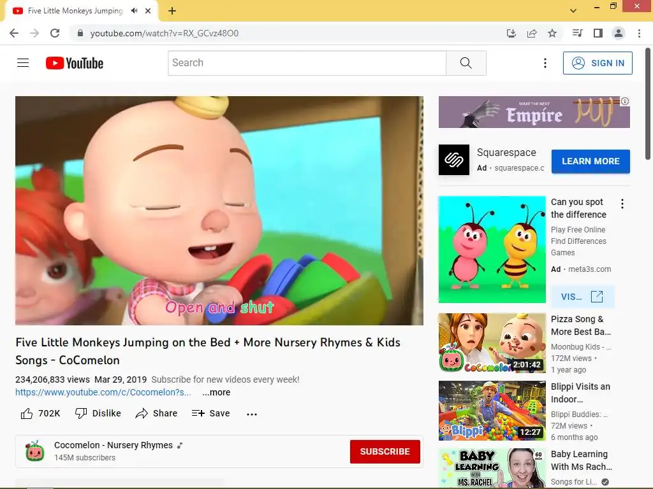The height and width of the screenshot is (489, 653).
Task: Click the browser forward arrow
Action: (34, 33)
